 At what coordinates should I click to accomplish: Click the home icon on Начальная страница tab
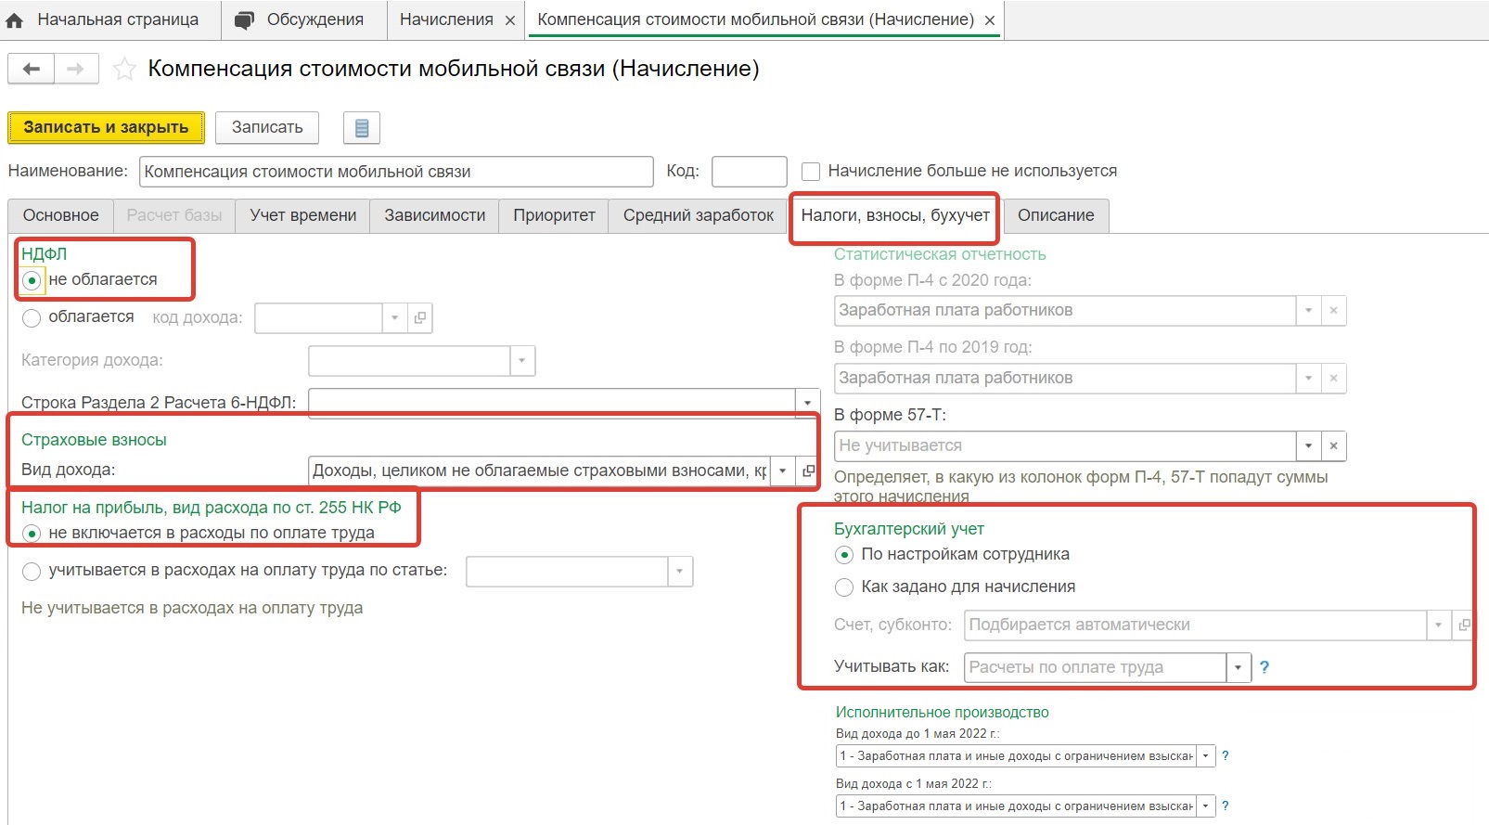(15, 20)
